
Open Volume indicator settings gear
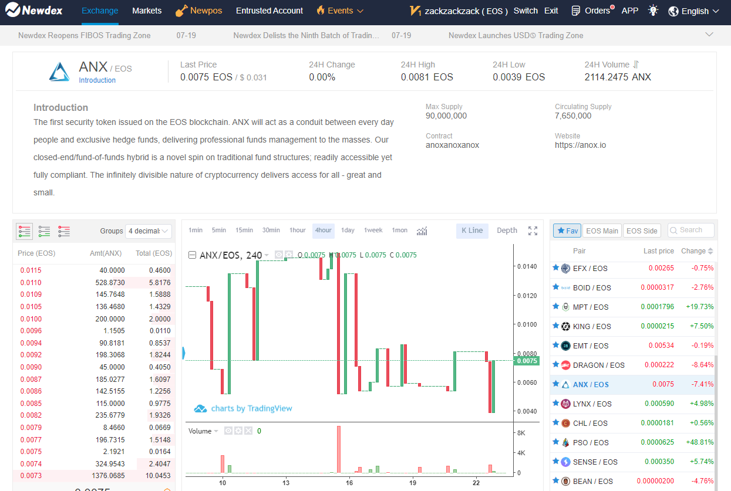point(238,431)
